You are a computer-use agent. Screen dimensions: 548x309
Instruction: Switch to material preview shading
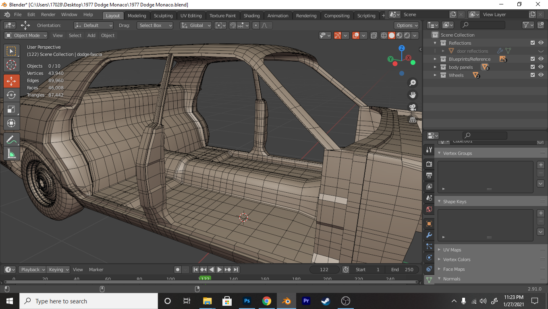tap(399, 35)
